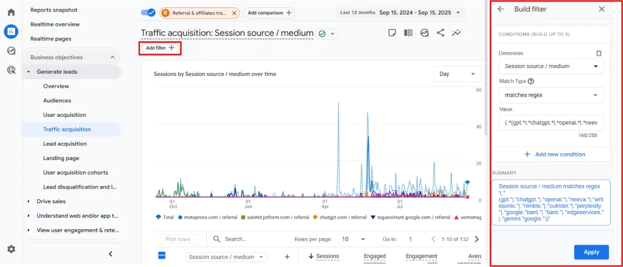Delete the condition with trash icon
The height and width of the screenshot is (267, 623).
(x=599, y=54)
